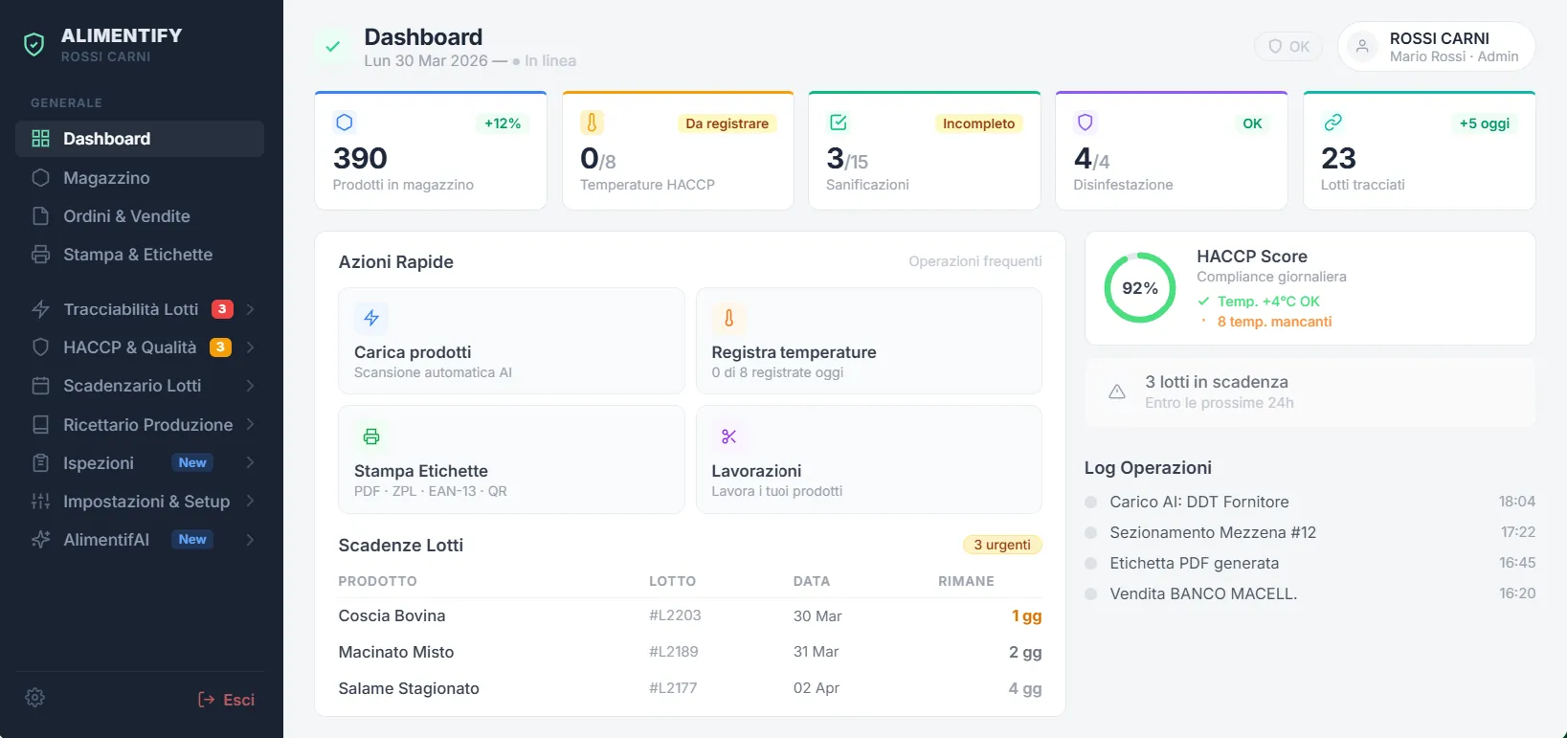Open the 3 lotti in scadenza alert
This screenshot has height=738, width=1567.
coord(1310,391)
